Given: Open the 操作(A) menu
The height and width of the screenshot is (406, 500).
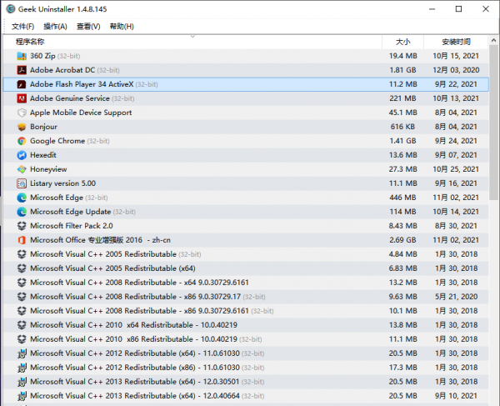Looking at the screenshot, I should (55, 27).
